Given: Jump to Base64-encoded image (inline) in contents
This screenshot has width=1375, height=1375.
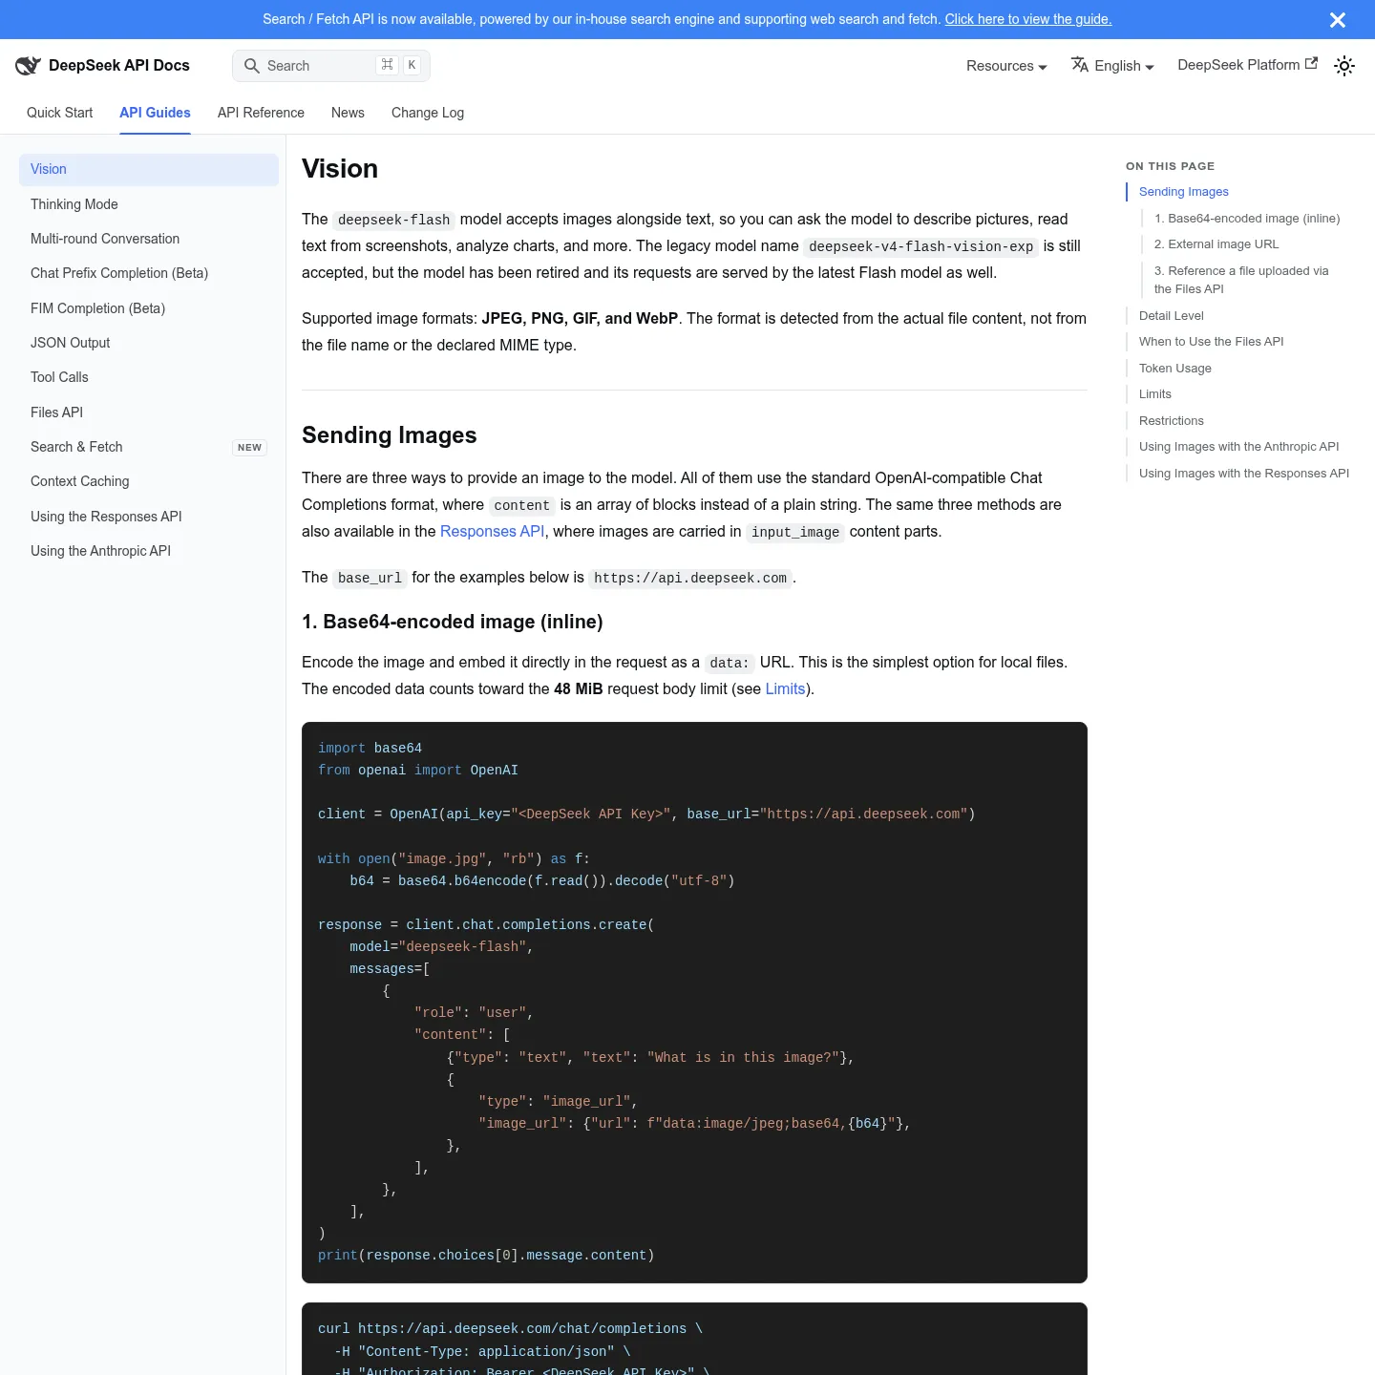Looking at the screenshot, I should [1247, 219].
